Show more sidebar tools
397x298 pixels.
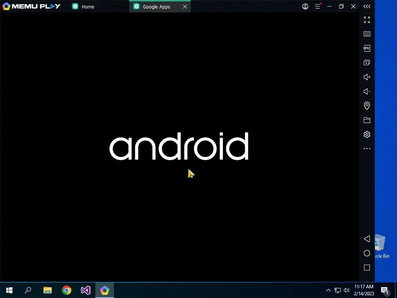(367, 149)
